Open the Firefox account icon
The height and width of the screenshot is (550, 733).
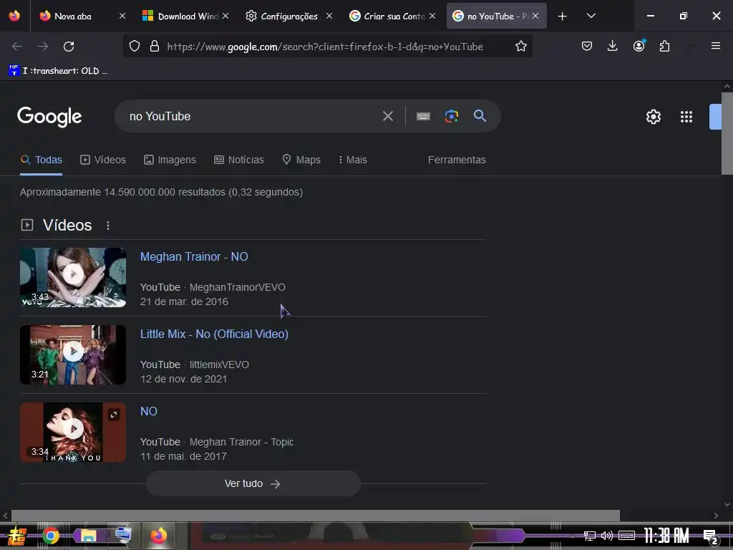pyautogui.click(x=639, y=46)
